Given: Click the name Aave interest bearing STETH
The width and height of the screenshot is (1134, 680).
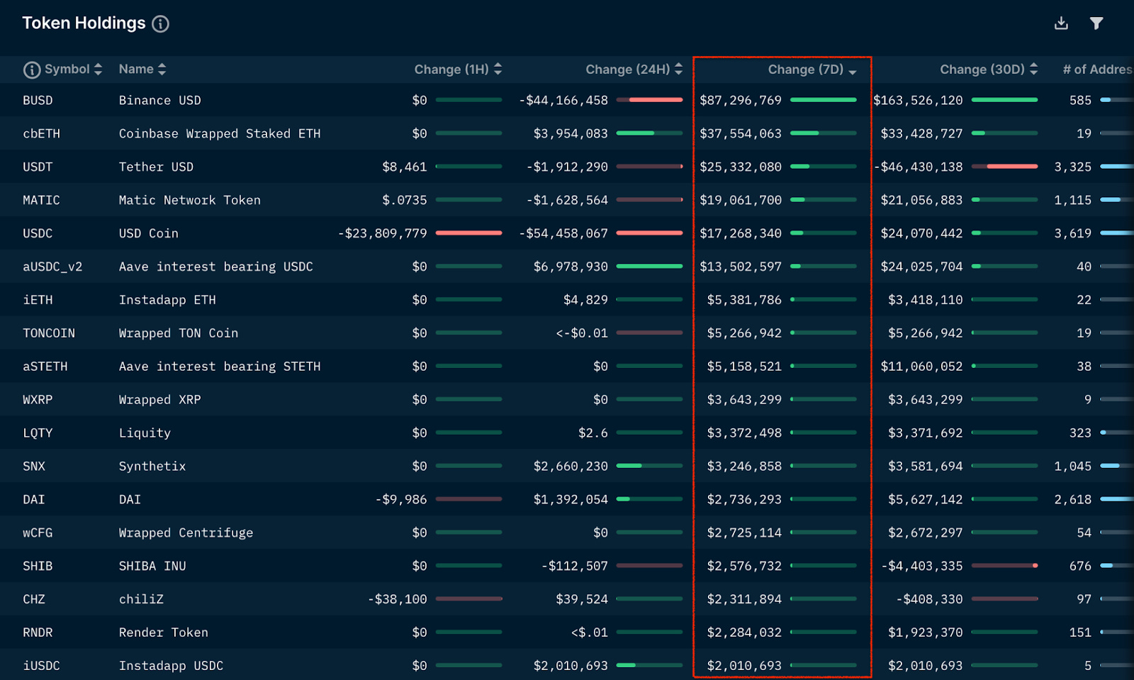Looking at the screenshot, I should [220, 367].
